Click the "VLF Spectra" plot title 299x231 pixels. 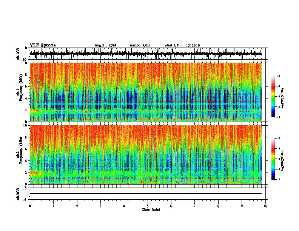pyautogui.click(x=43, y=45)
